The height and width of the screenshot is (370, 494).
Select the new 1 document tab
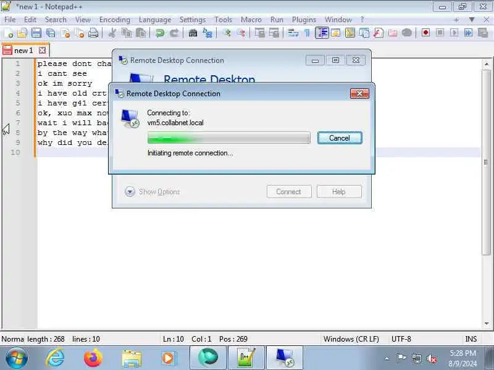(23, 51)
